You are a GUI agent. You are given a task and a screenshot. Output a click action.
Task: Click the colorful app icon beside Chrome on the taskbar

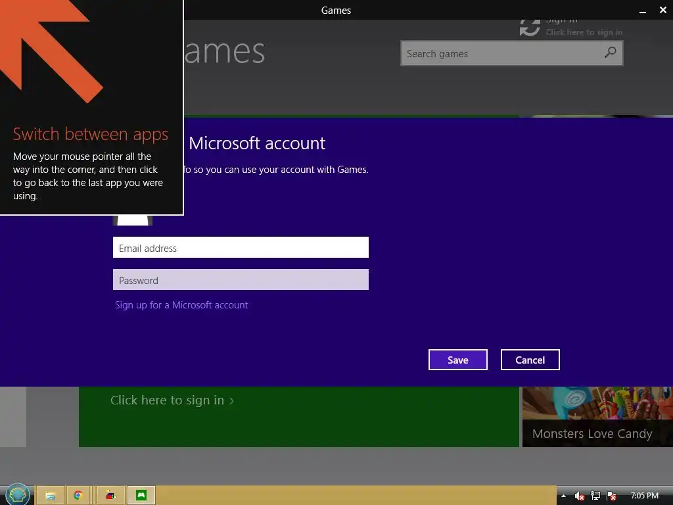pyautogui.click(x=110, y=496)
